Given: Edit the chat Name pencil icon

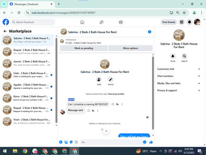Looking at the screenshot, I should (110, 80).
